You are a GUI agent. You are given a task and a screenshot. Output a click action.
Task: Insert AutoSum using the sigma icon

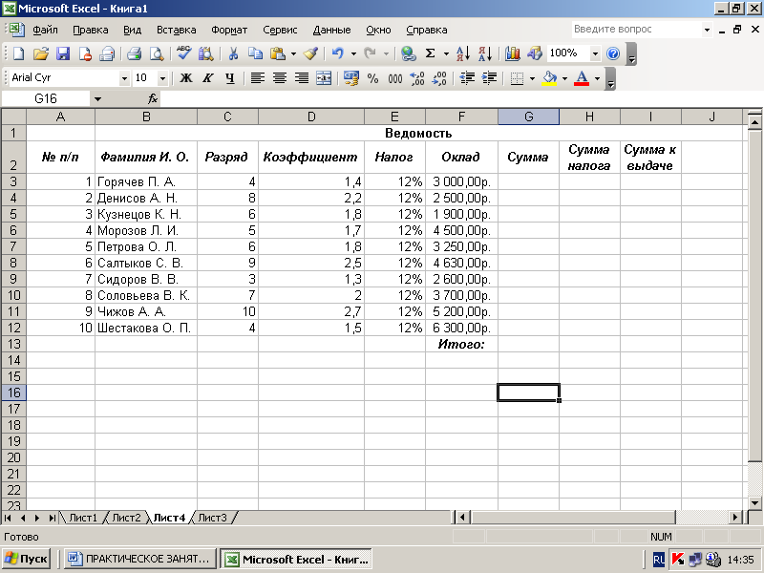tap(431, 53)
